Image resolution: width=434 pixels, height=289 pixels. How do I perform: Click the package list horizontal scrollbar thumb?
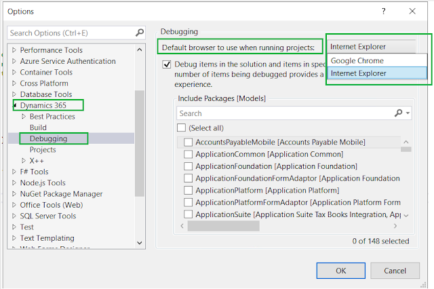223,226
